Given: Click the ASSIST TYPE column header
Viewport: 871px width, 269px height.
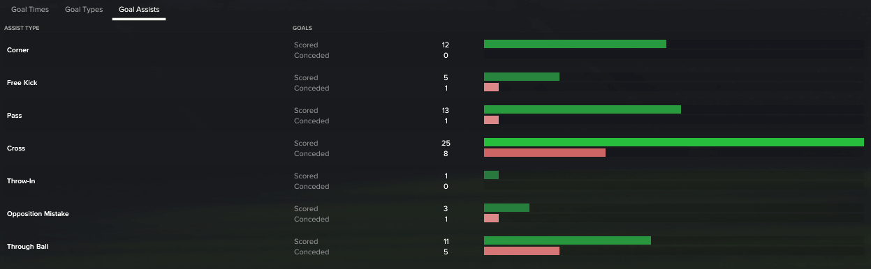Looking at the screenshot, I should (x=22, y=28).
